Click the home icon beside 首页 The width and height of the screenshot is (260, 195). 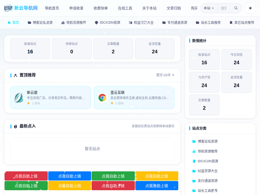pyautogui.click(x=9, y=22)
